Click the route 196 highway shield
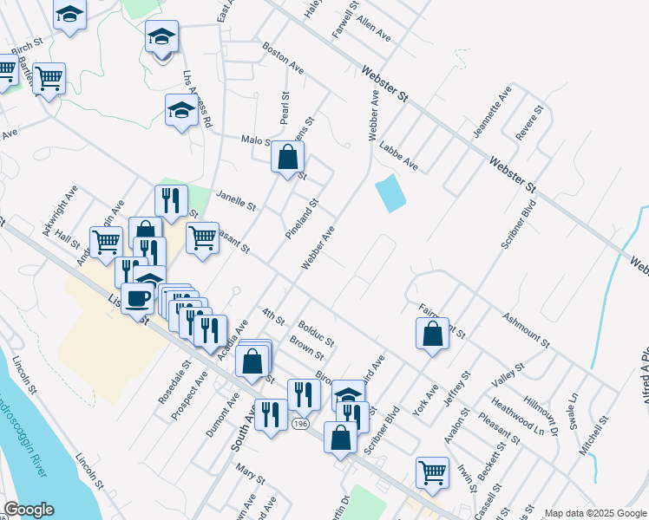This screenshot has height=520, width=649. point(300,424)
